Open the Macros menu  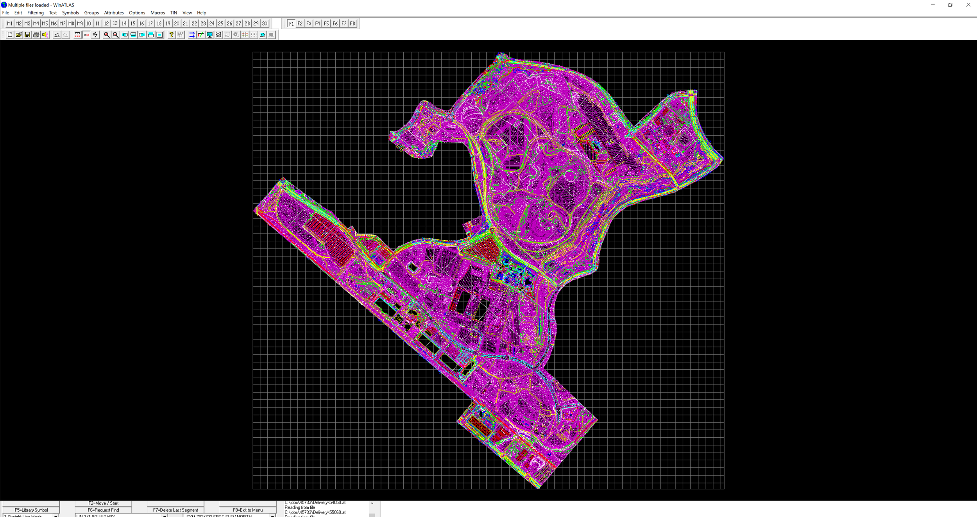point(157,13)
